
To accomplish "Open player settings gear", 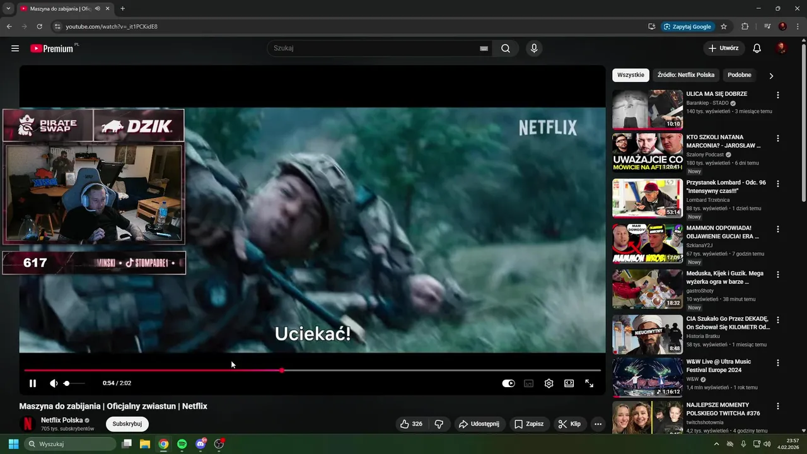I will tap(549, 383).
